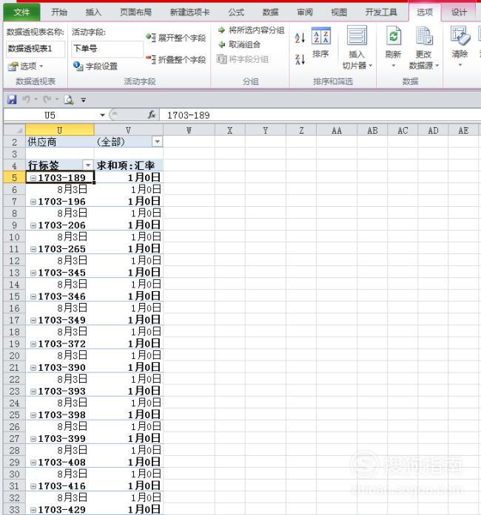Collapse the 1703-206 group
This screenshot has height=515, width=481.
33,225
